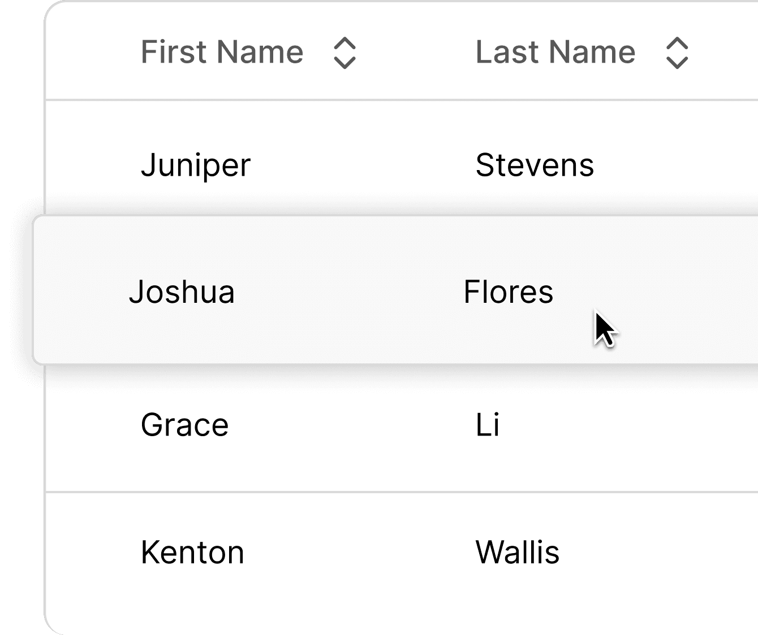Click the Last Name column header

click(555, 53)
